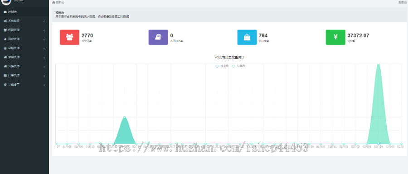This screenshot has width=408, height=174.
Task: Click the 车辆管理 truck icon in sidebar
Action: 5,58
